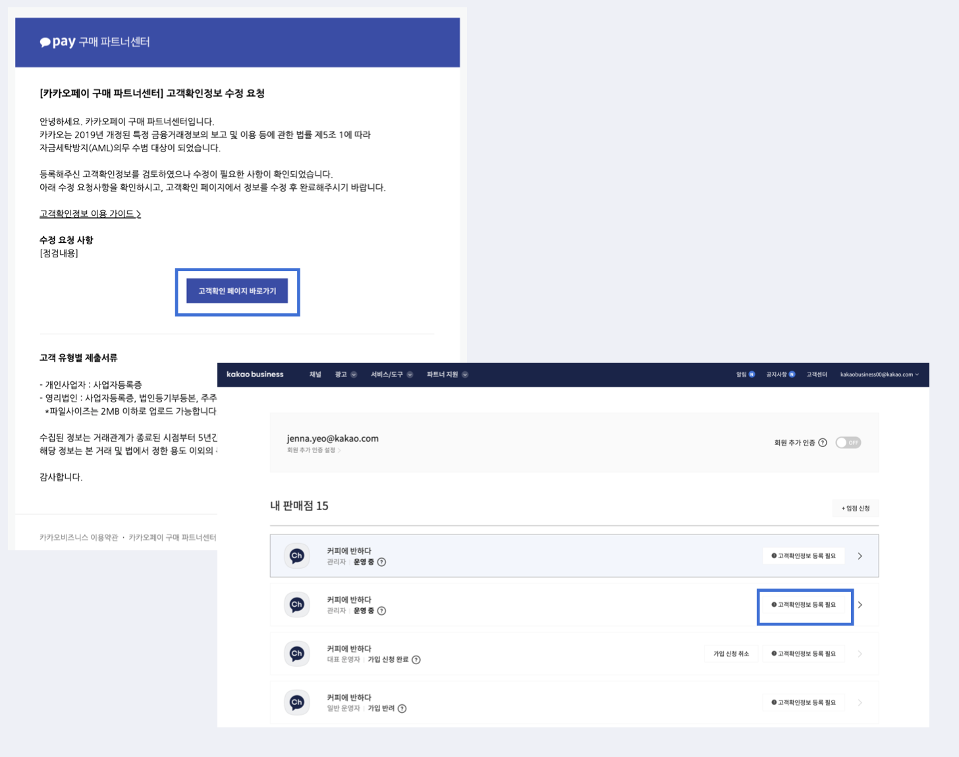This screenshot has width=959, height=757.
Task: Expand the 서비스/도구 dropdown menu
Action: click(x=392, y=375)
